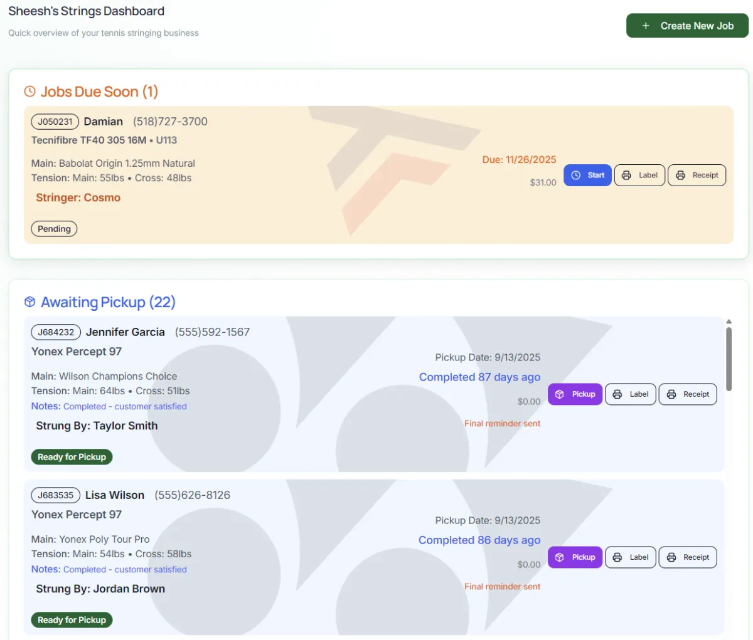
Task: Print label for Jennifer Garcia's job
Action: 631,394
